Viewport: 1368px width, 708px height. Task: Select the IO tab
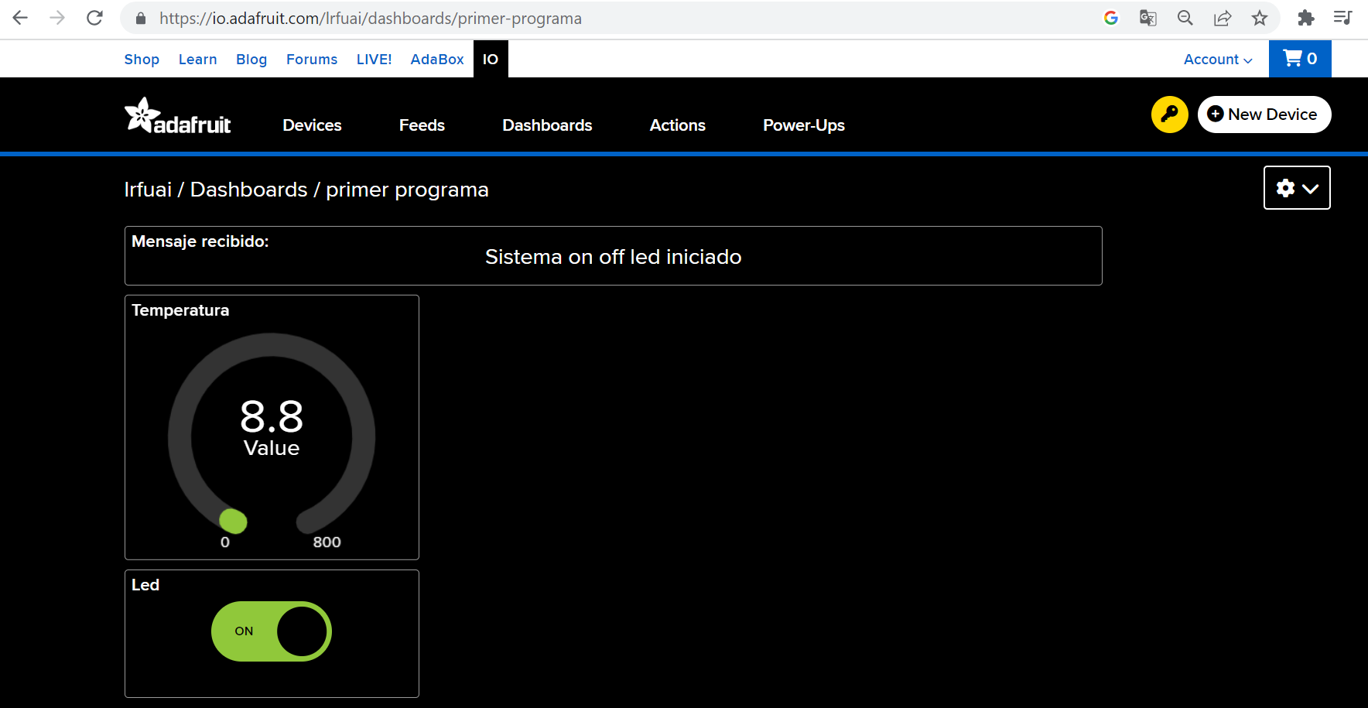491,59
